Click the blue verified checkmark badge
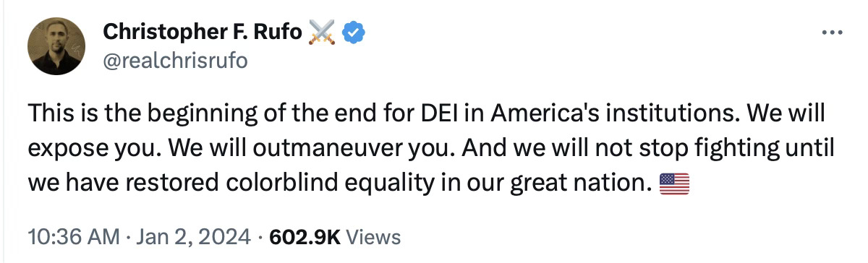Screen dimensions: 868x263 353,33
